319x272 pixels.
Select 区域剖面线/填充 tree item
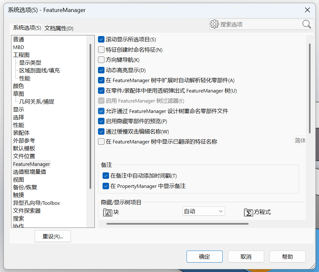click(x=40, y=70)
